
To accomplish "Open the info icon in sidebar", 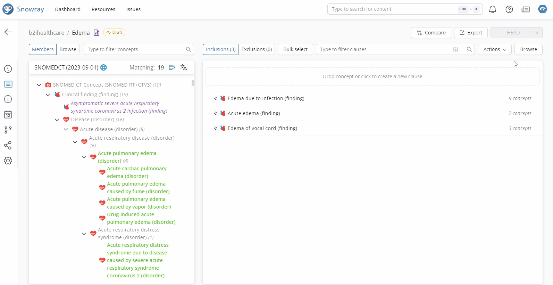I will [8, 69].
